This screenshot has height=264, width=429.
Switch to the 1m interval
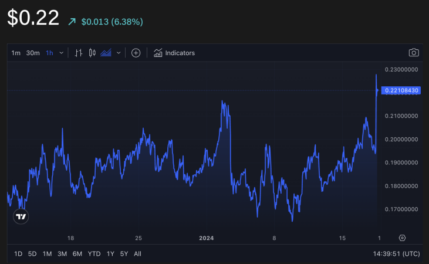point(16,53)
